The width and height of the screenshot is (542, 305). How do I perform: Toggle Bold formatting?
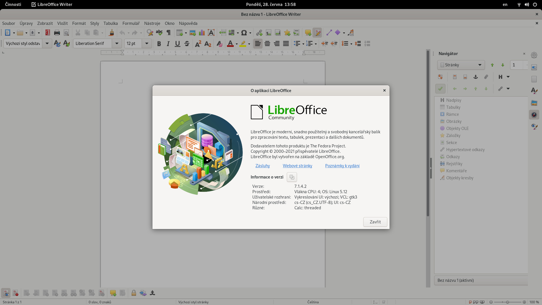point(159,44)
